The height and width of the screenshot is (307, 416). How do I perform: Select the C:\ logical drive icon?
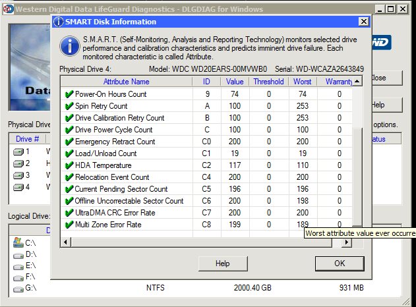point(18,242)
